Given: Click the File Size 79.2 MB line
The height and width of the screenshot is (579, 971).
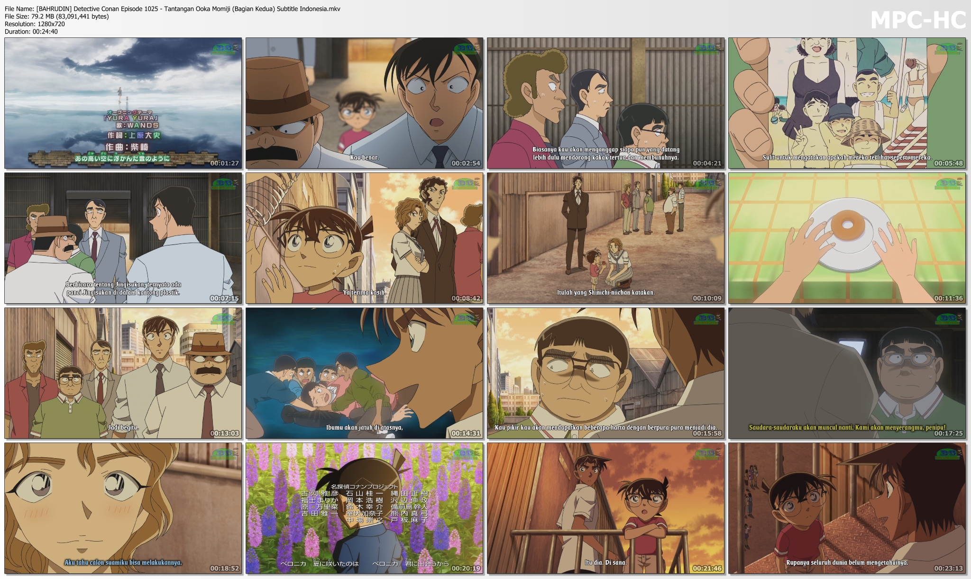Looking at the screenshot, I should click(57, 16).
